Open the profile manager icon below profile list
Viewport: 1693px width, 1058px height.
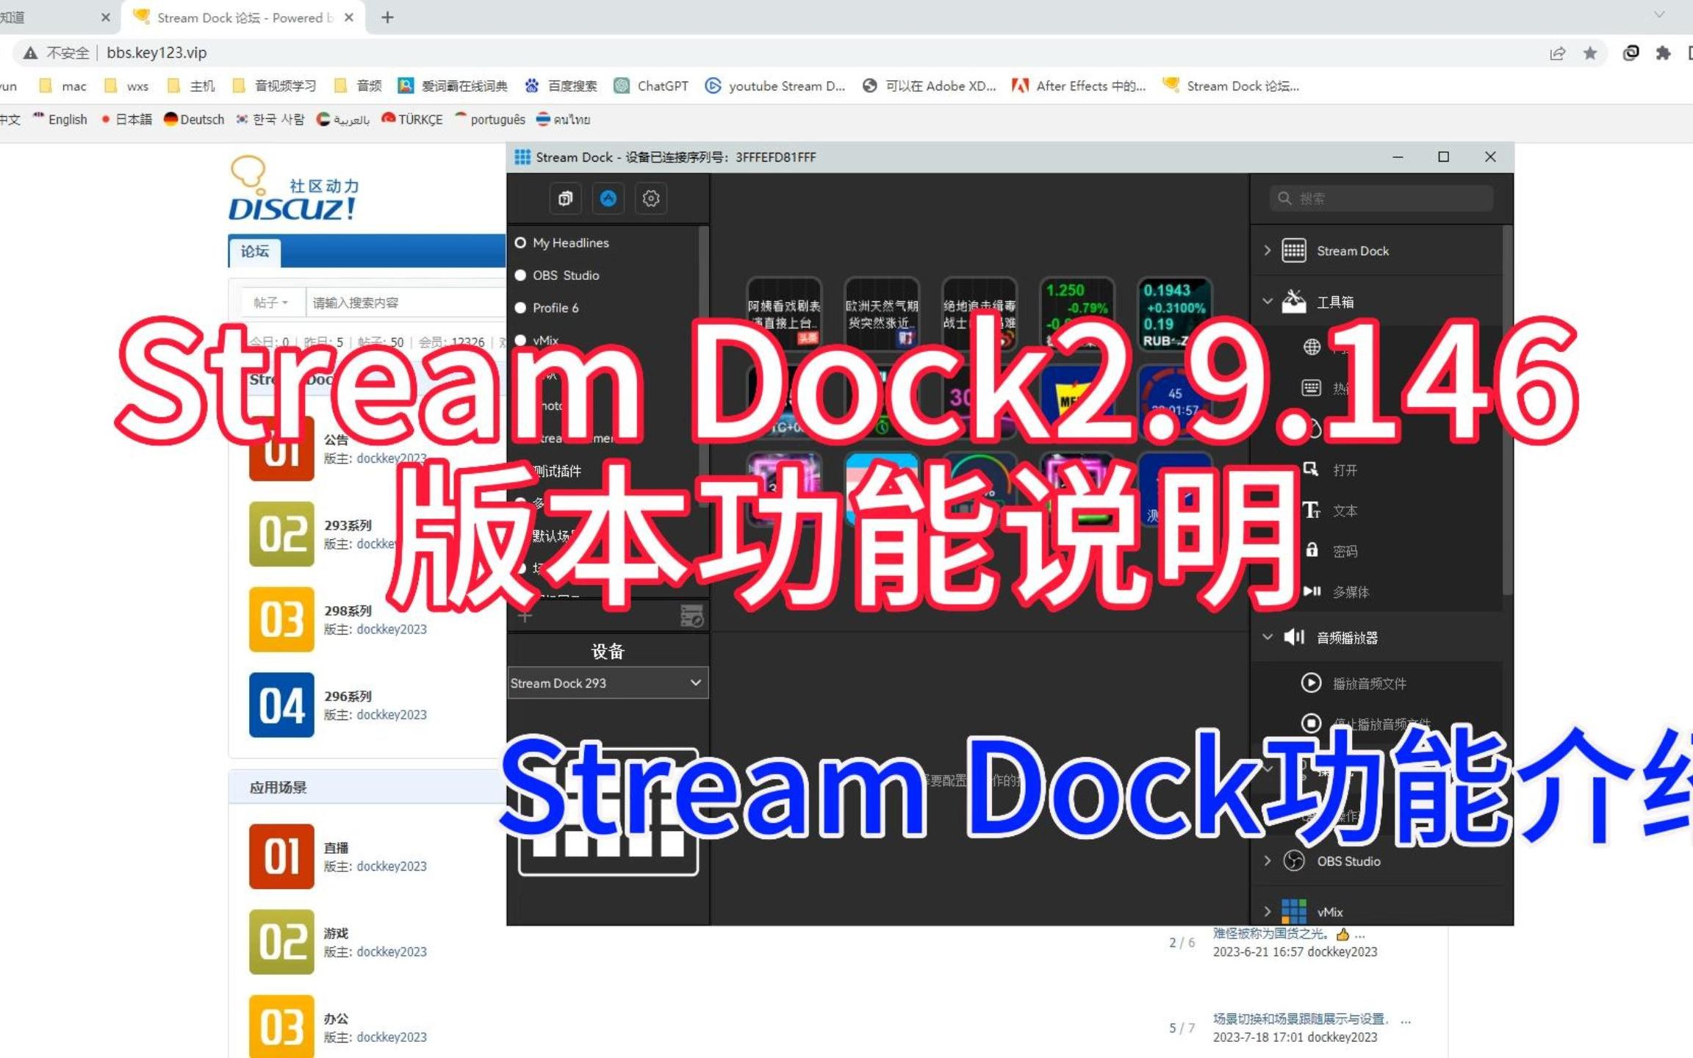click(691, 616)
